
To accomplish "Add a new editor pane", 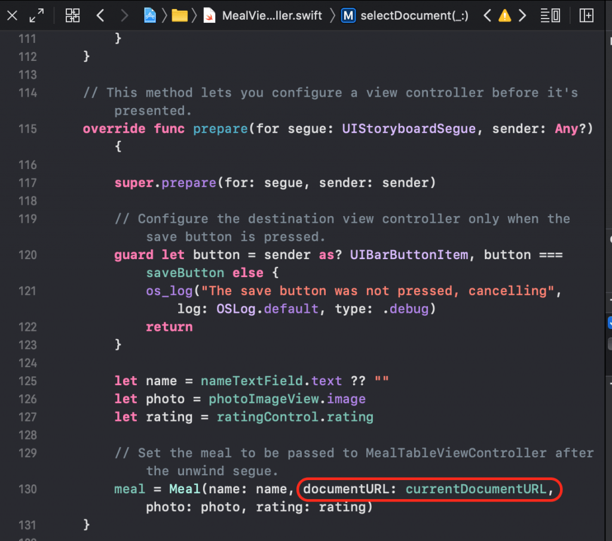I will (586, 16).
